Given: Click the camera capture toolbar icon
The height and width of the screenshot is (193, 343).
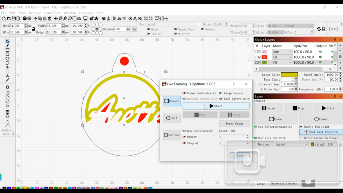Looking at the screenshot, I should [x=79, y=19].
